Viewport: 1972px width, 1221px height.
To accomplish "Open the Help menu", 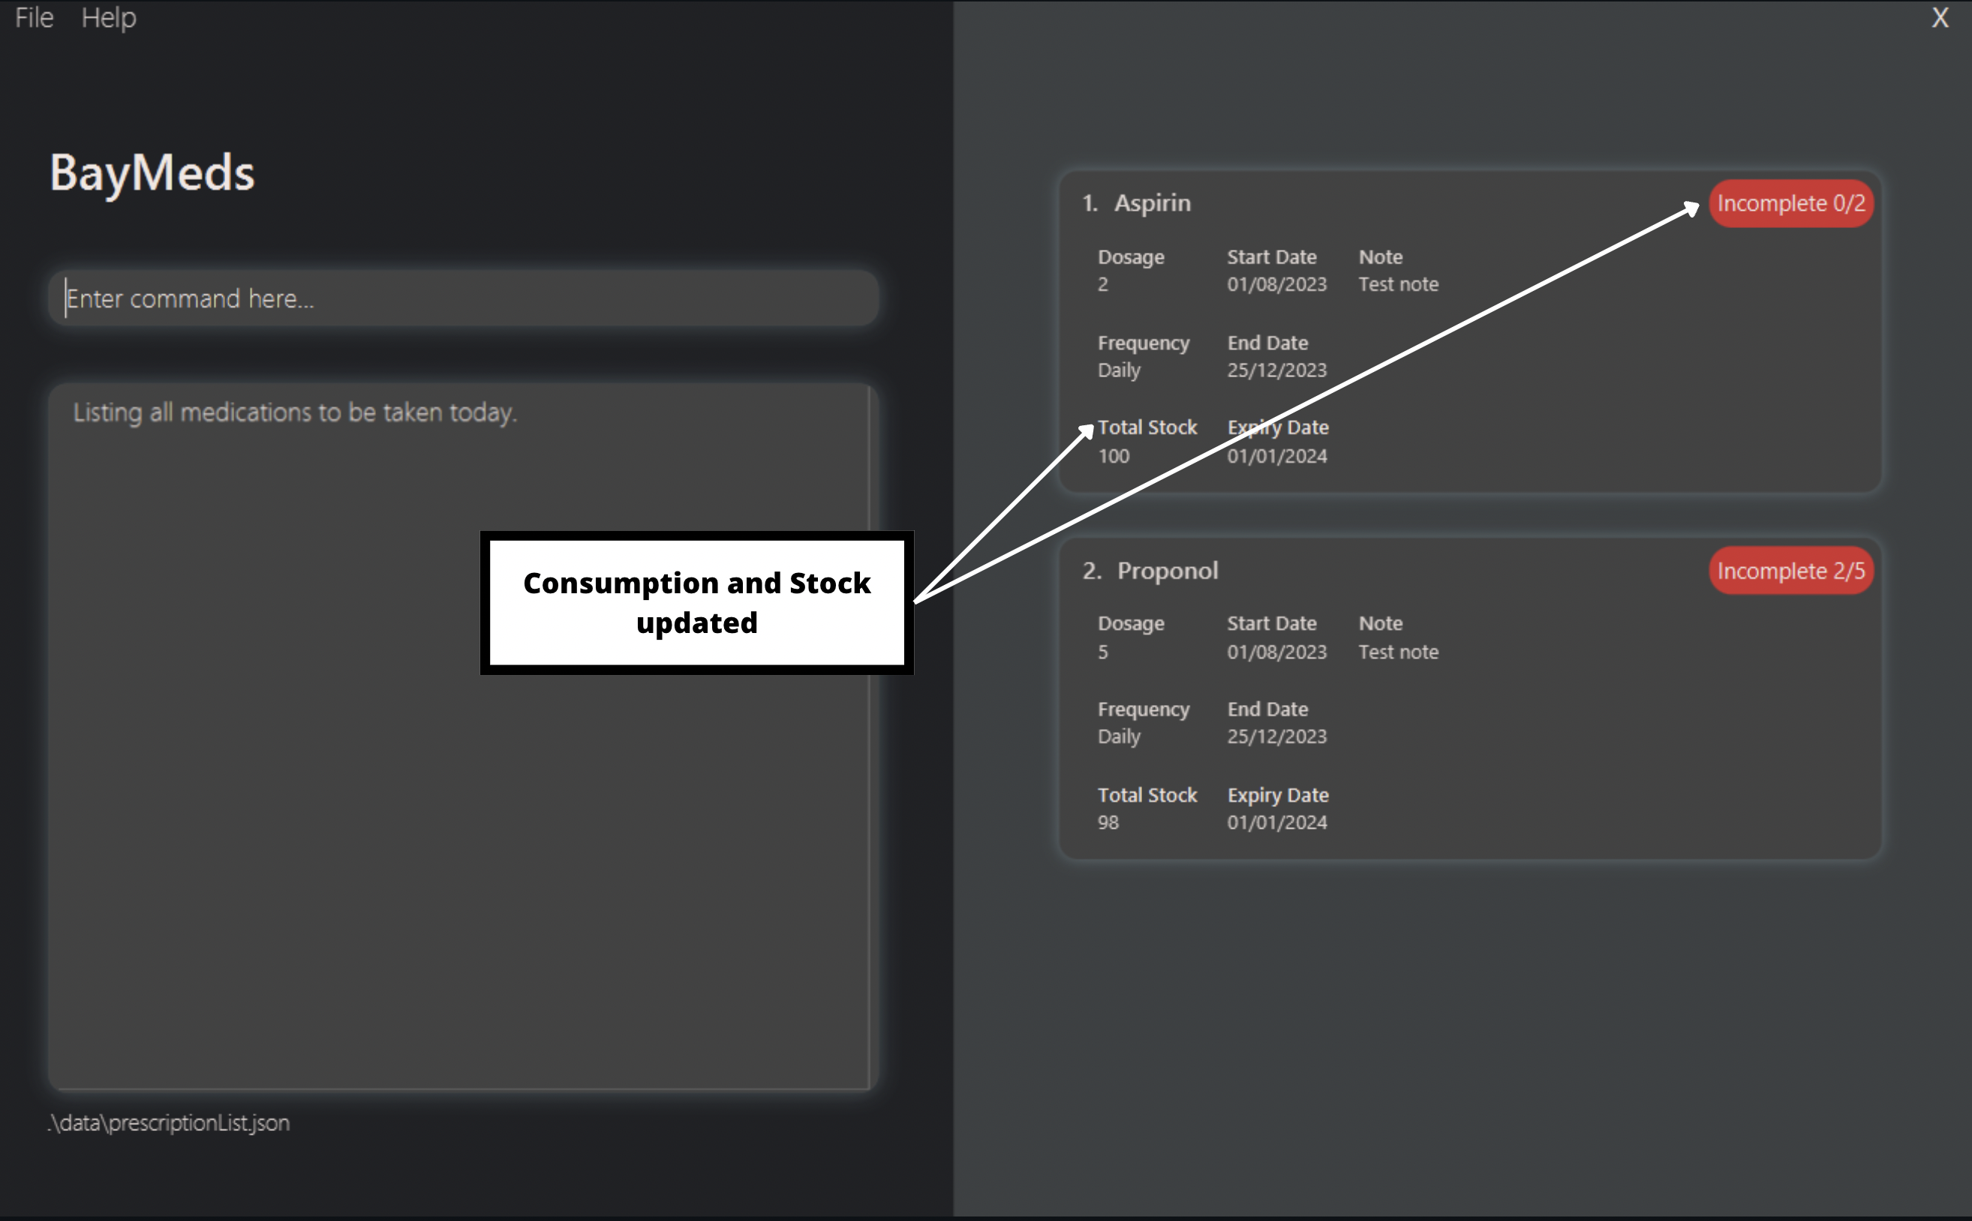I will 108,18.
